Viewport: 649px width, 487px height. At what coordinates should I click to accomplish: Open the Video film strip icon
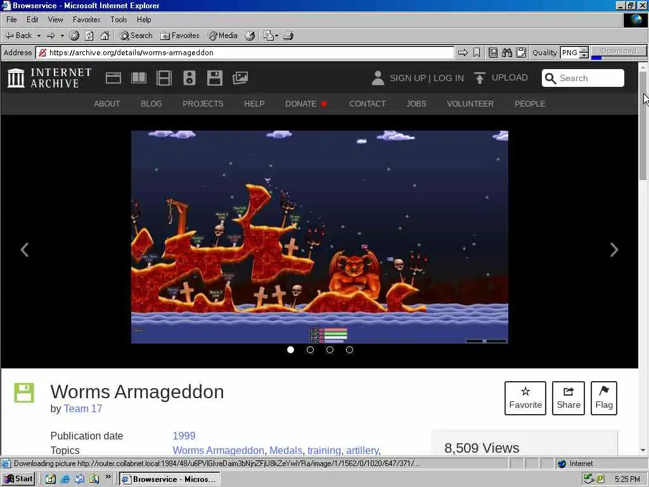[x=164, y=78]
